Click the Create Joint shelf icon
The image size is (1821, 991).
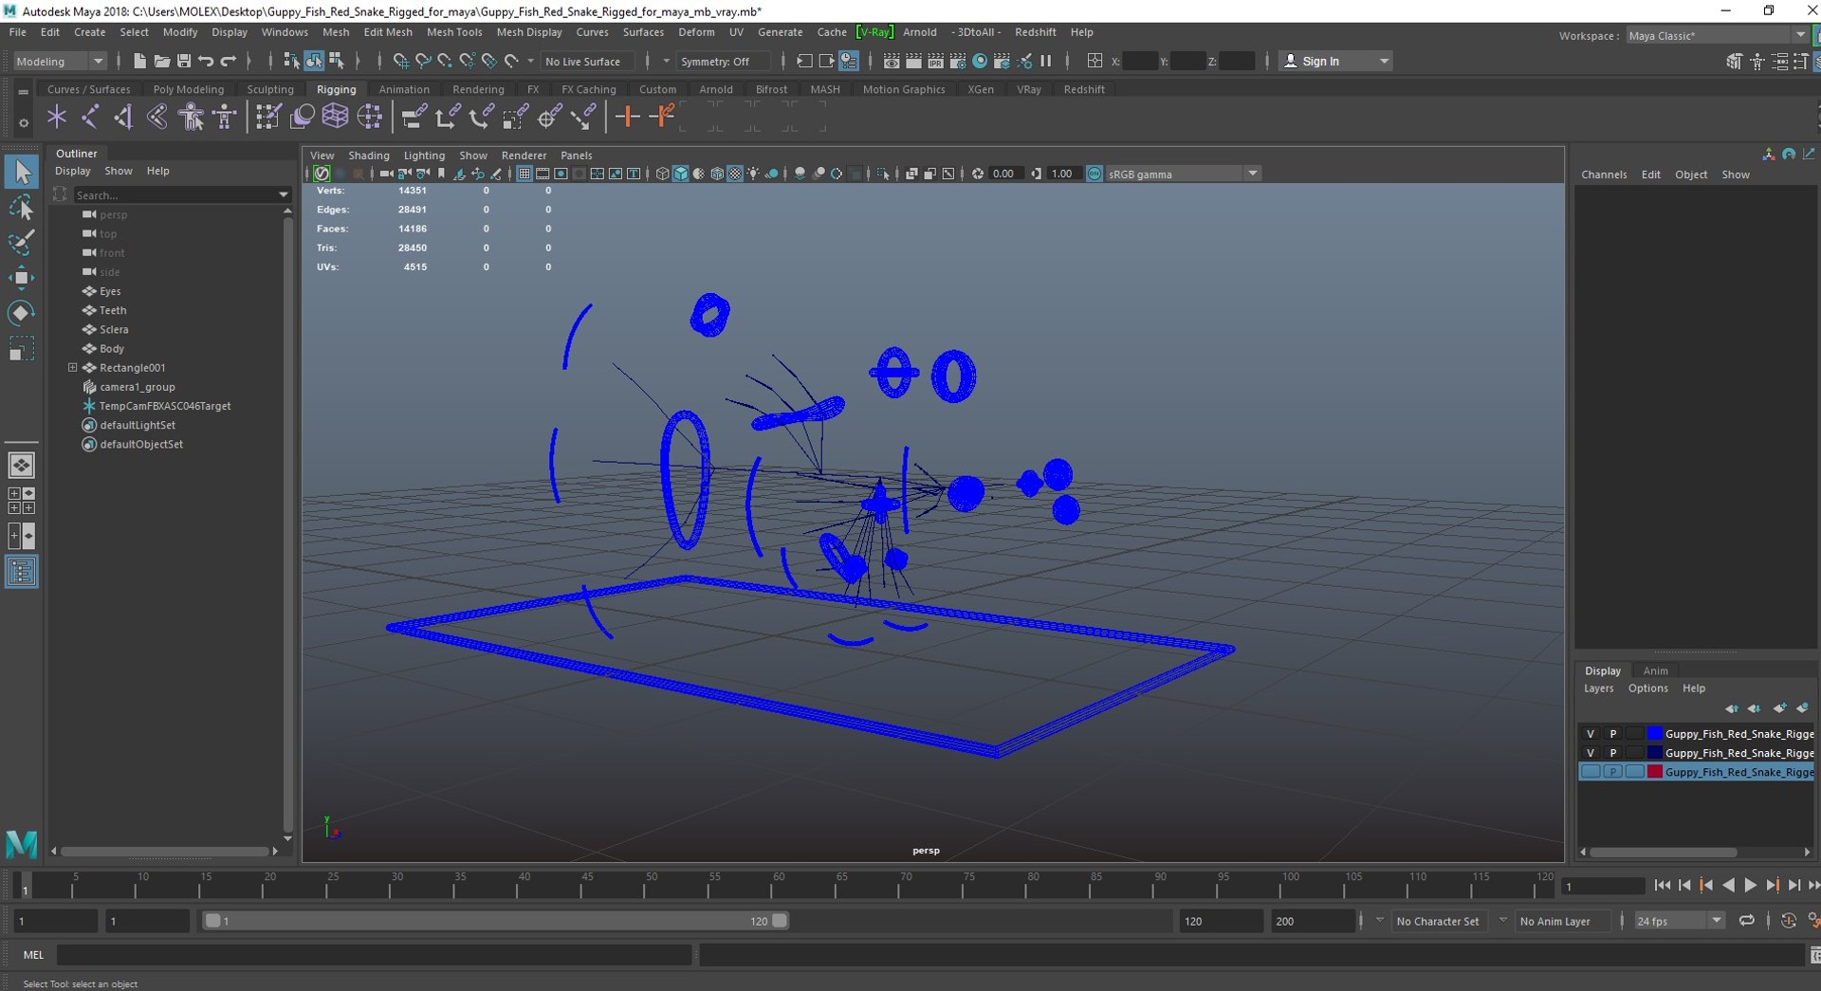pos(90,117)
